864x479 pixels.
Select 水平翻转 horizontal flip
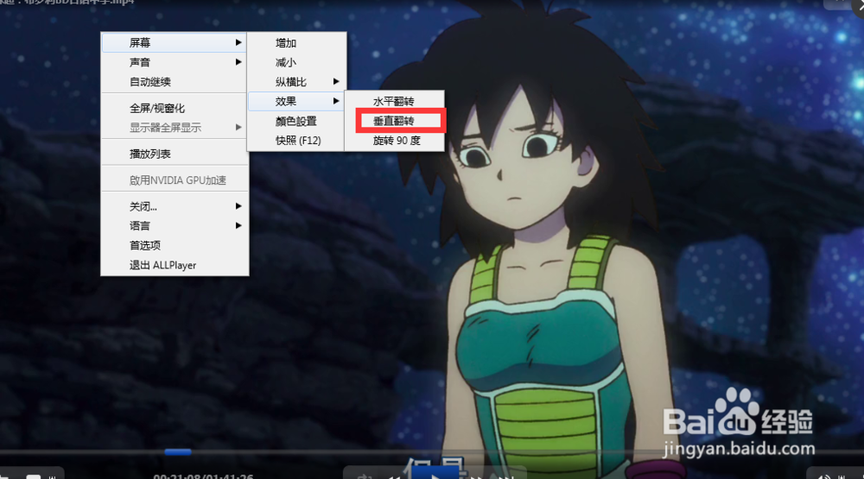pyautogui.click(x=394, y=101)
